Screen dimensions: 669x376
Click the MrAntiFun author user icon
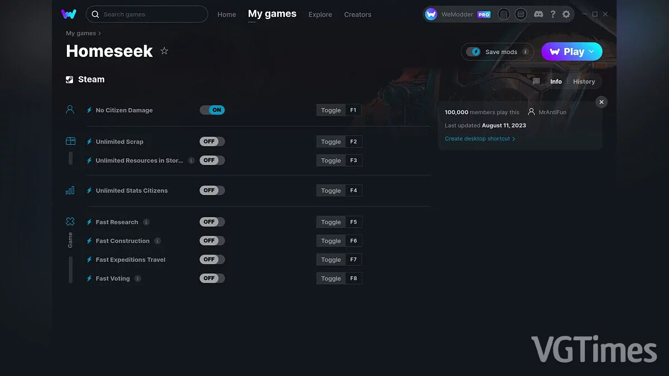pos(531,112)
